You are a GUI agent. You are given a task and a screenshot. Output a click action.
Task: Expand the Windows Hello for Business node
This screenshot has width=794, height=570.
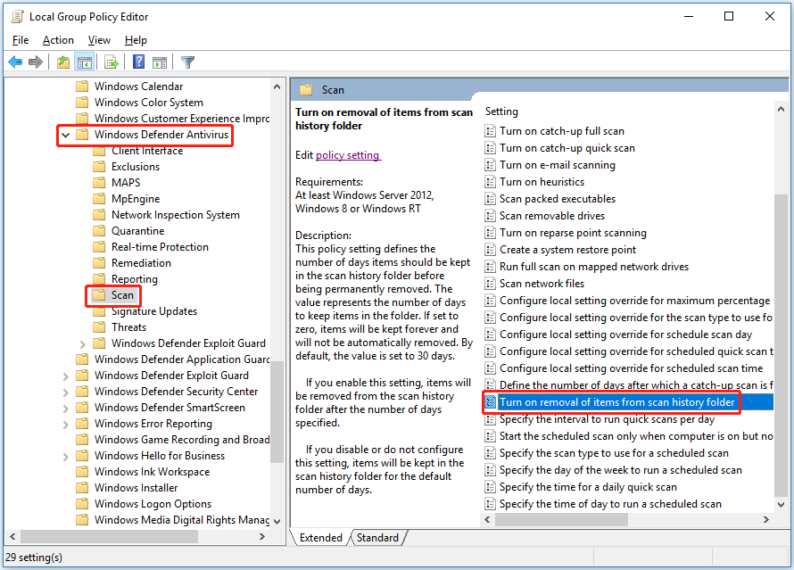click(x=65, y=457)
